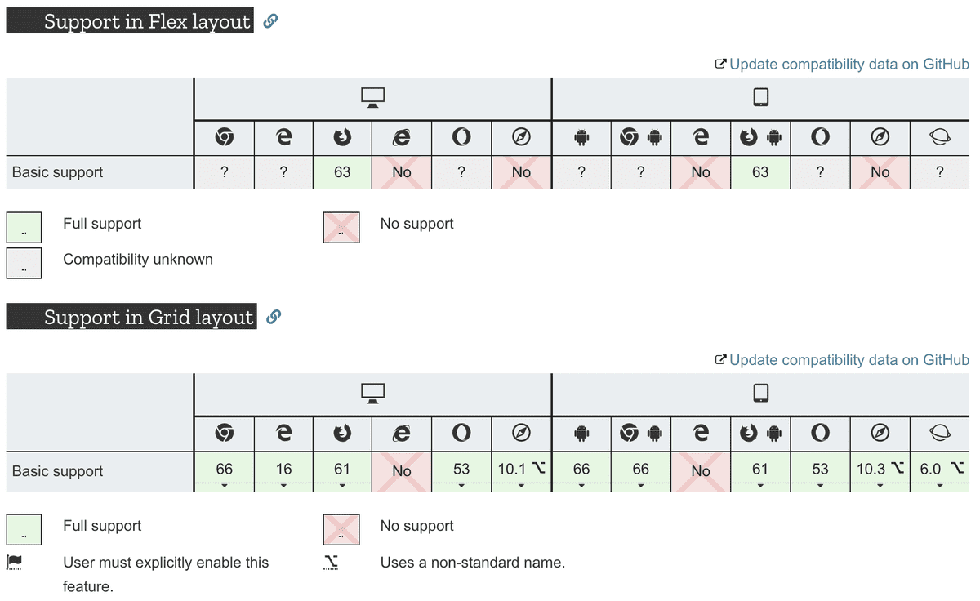Expand the Samsung Internet 6.0 cell
Screen dimensions: 980x601
click(x=940, y=472)
